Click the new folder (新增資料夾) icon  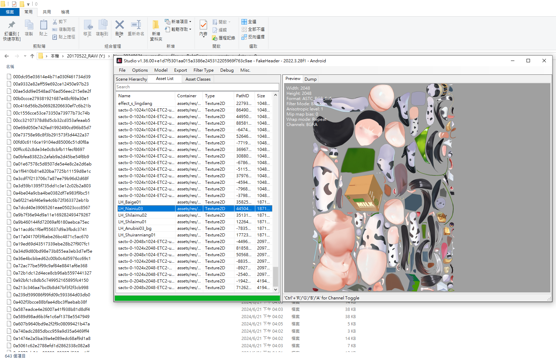(156, 25)
